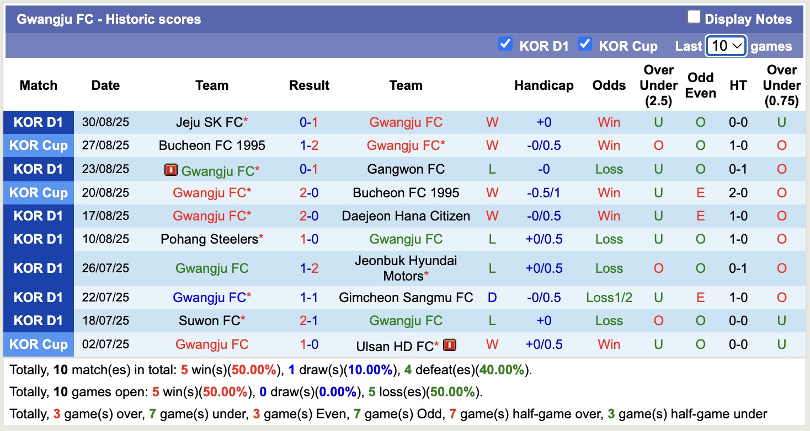Select a different value in the 10 games selector

[726, 46]
